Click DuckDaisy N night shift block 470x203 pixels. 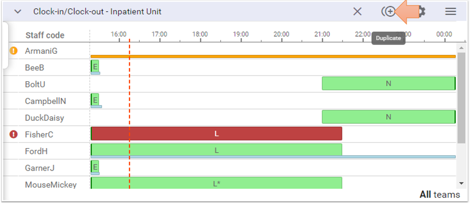388,117
